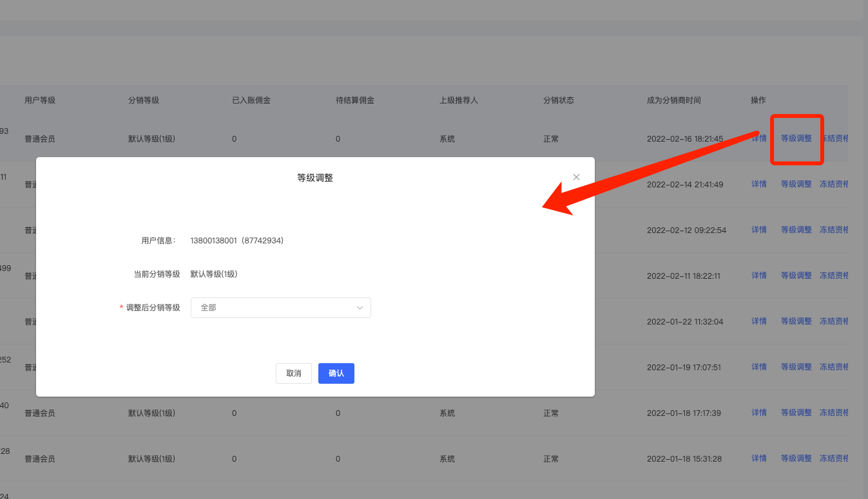Open 详情 for the 2022-01-22 11:32:04 row
This screenshot has width=868, height=499.
coord(758,321)
